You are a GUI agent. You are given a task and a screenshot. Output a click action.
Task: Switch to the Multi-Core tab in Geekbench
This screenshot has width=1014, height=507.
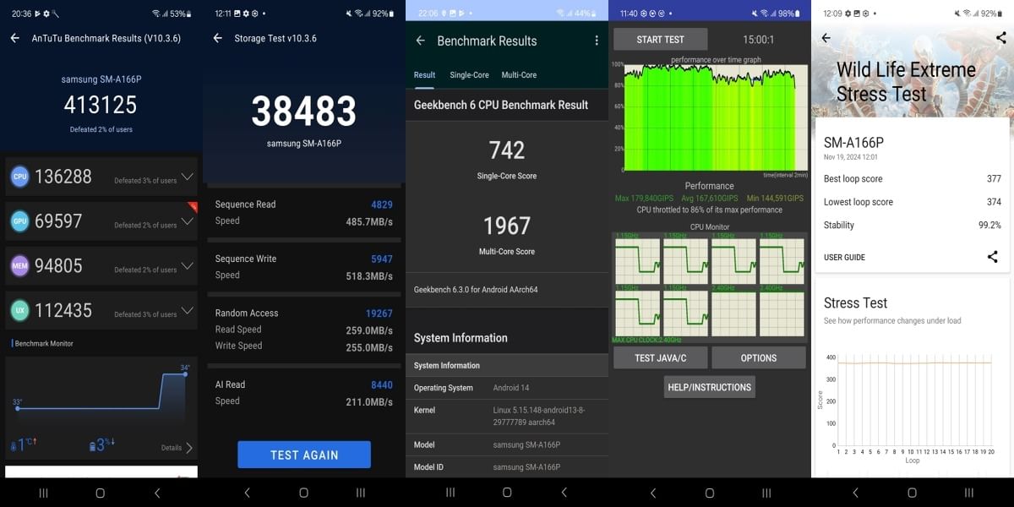tap(519, 74)
